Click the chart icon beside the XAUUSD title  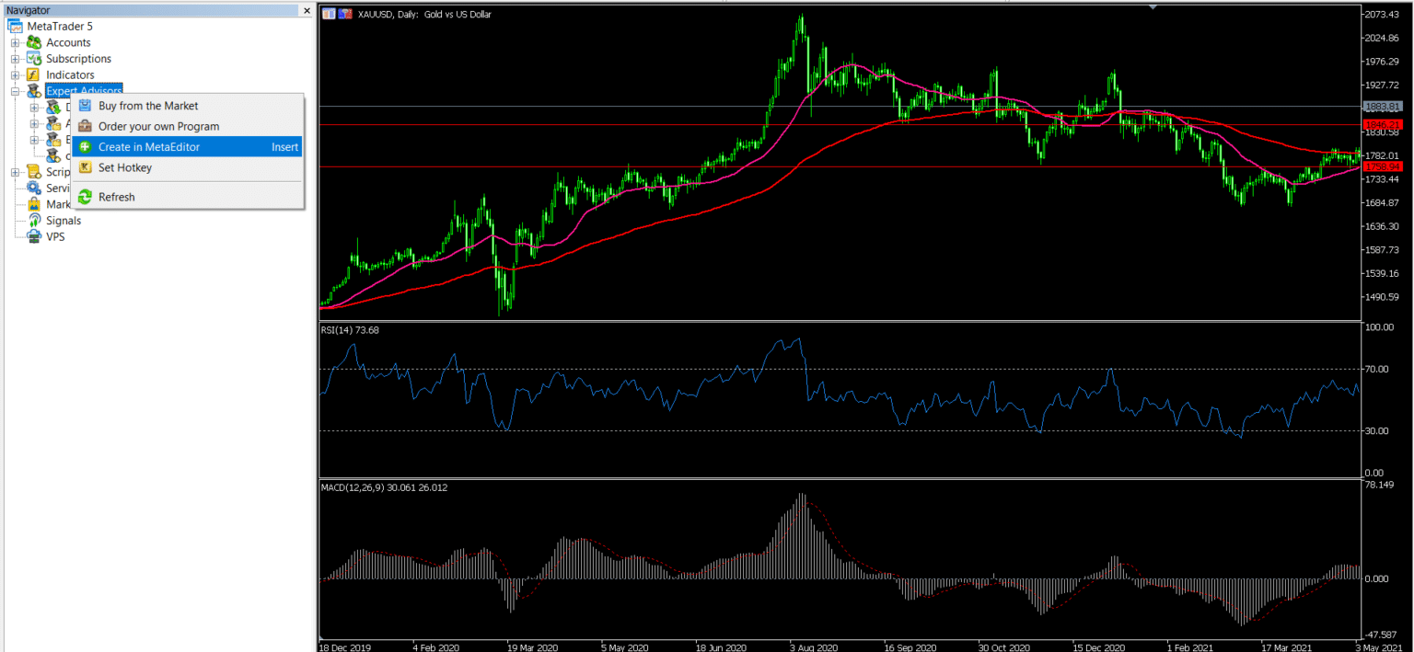(329, 14)
